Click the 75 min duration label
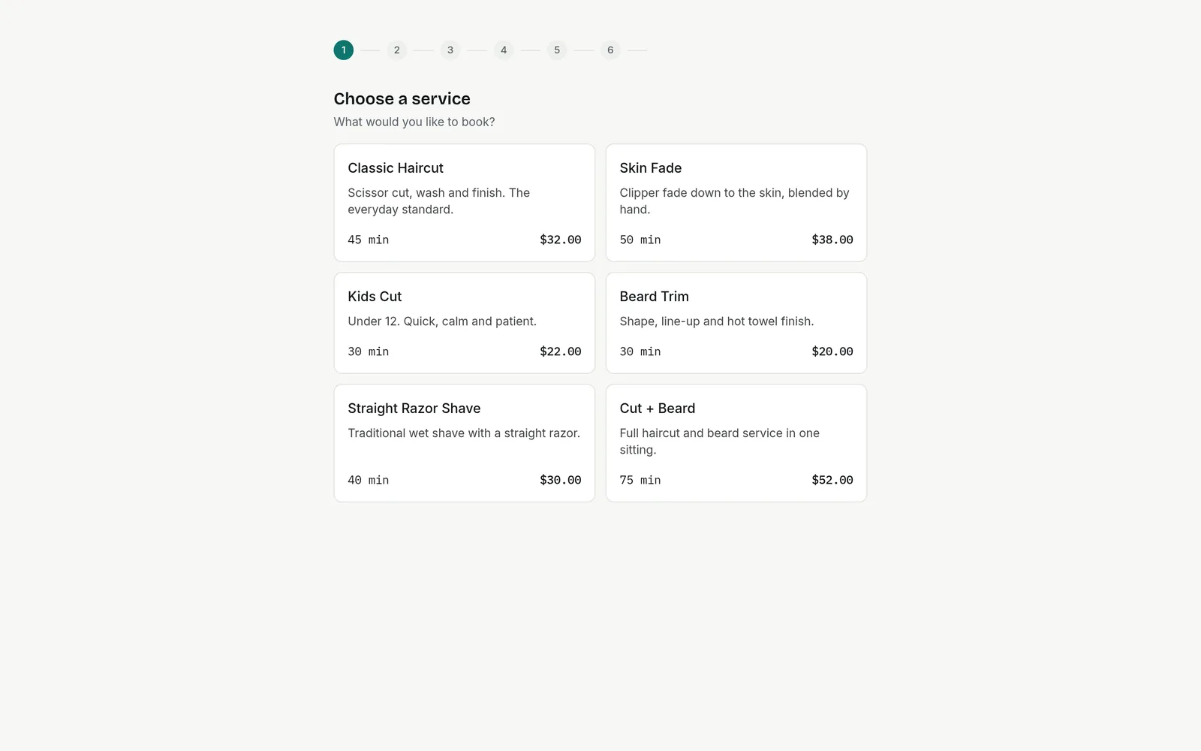Image resolution: width=1201 pixels, height=751 pixels. [x=640, y=480]
